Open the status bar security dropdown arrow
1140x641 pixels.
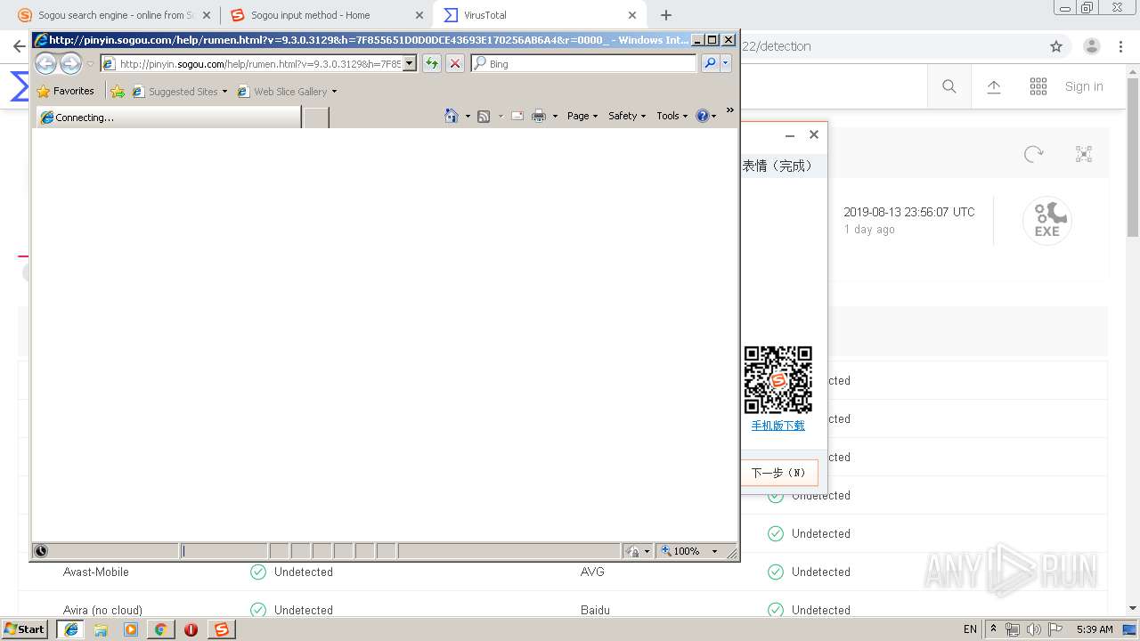647,551
